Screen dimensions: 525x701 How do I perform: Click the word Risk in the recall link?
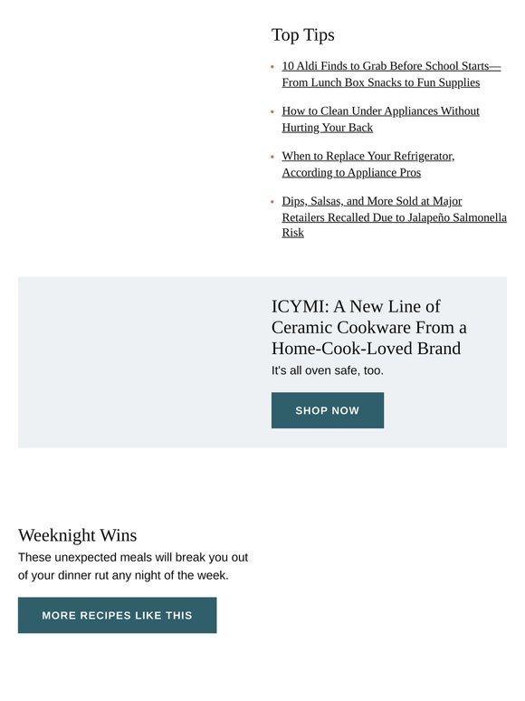(x=293, y=233)
